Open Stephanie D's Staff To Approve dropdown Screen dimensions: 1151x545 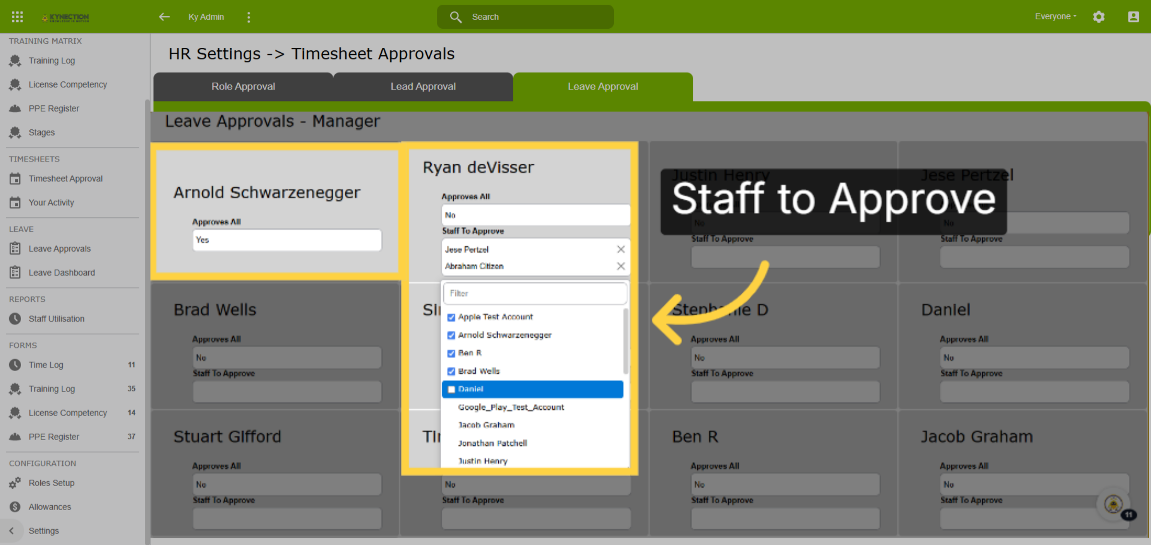(785, 392)
